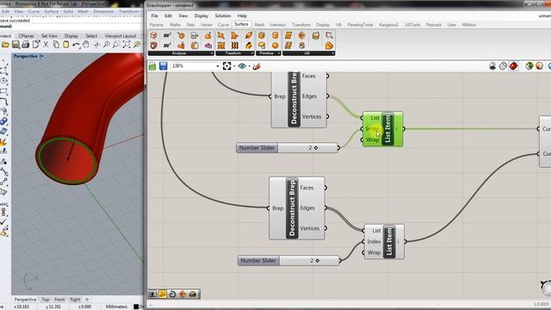Screen dimensions: 551x310
Task: Select the Area (m²) component, top row
Action: (x=167, y=35)
